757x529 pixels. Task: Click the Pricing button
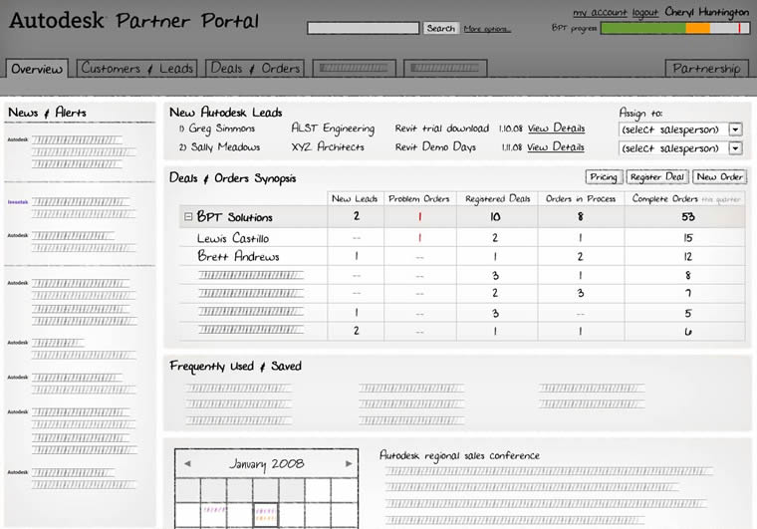pyautogui.click(x=604, y=177)
